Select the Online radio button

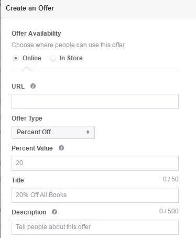16,58
